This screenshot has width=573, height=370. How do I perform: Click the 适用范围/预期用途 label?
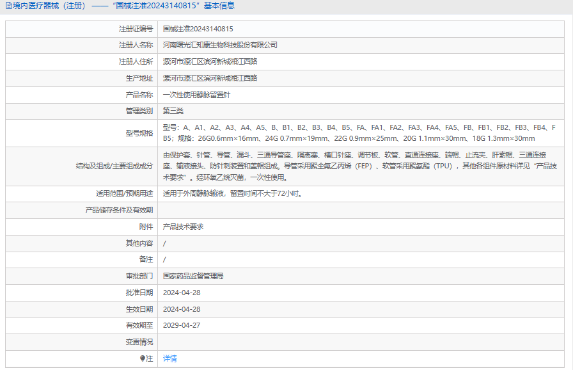pos(124,193)
